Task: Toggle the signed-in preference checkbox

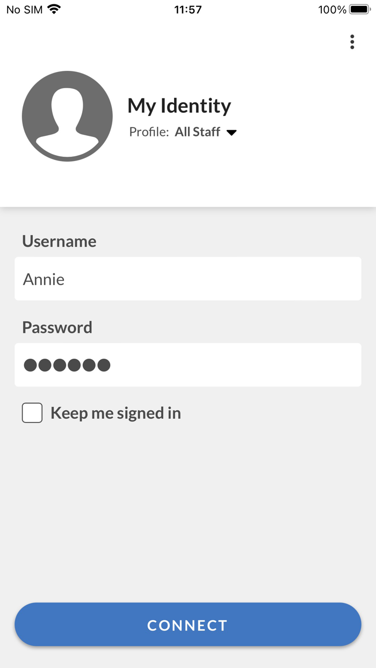Action: (32, 412)
